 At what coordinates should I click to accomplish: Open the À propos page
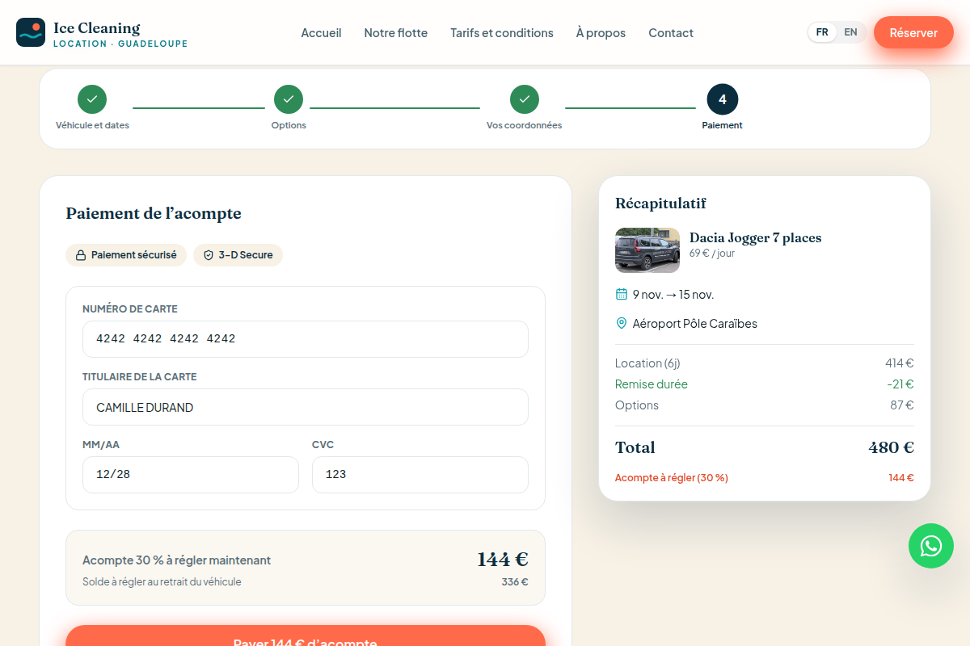tap(601, 33)
